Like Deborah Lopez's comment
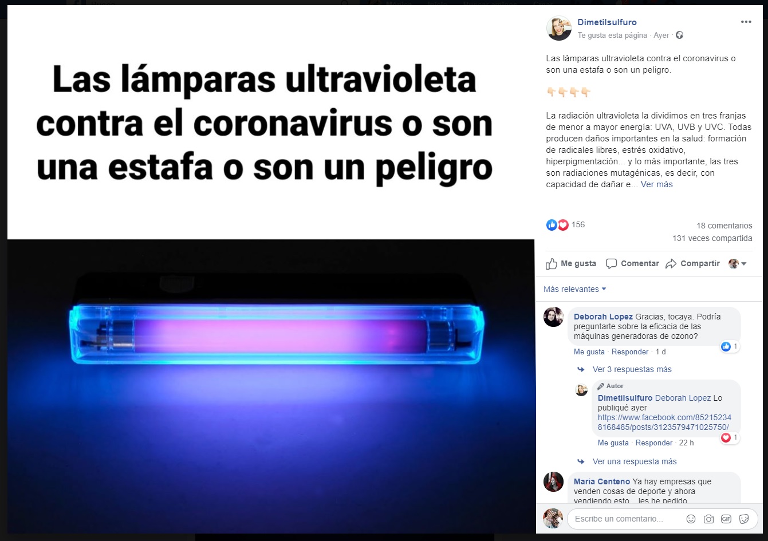The height and width of the screenshot is (541, 768). (589, 352)
